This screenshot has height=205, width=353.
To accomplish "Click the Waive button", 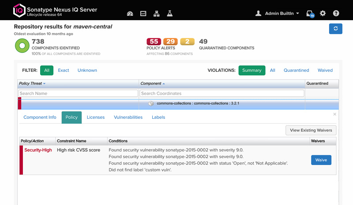I will (x=321, y=160).
